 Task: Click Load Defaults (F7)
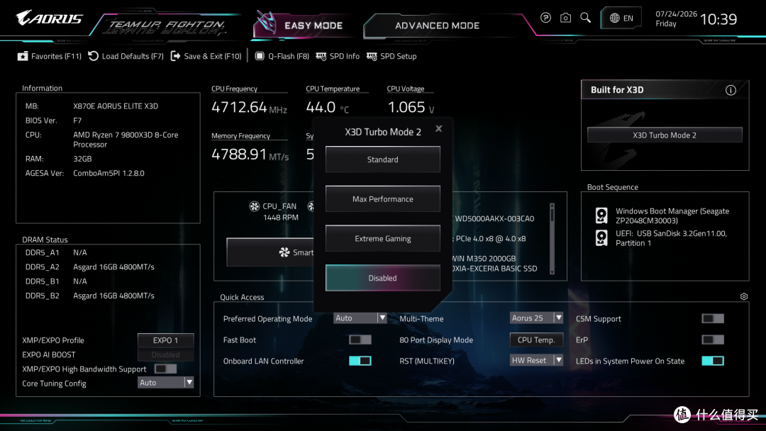pyautogui.click(x=126, y=56)
